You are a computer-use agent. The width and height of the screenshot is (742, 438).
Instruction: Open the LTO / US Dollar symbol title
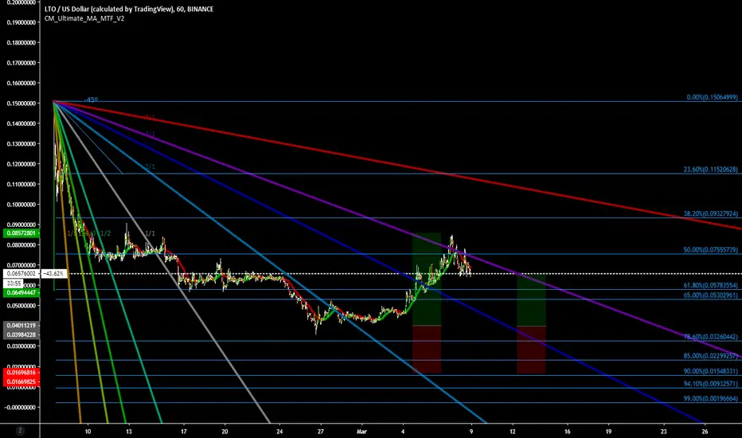(129, 9)
